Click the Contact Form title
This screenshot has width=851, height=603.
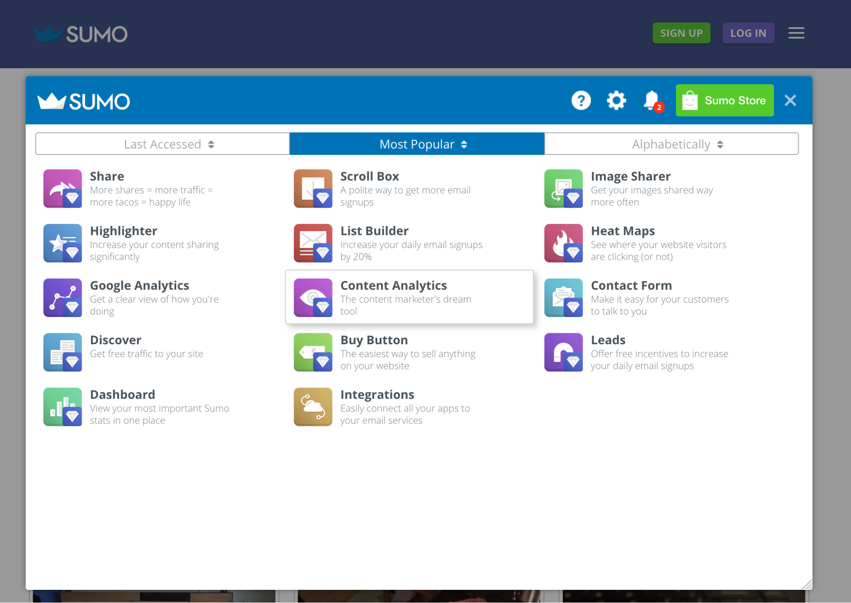pyautogui.click(x=631, y=285)
